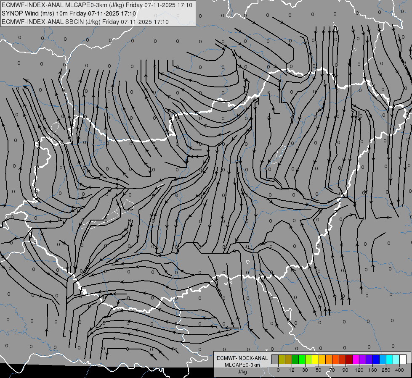
Task: Click the '160' value on the legend scale
Action: [372, 370]
